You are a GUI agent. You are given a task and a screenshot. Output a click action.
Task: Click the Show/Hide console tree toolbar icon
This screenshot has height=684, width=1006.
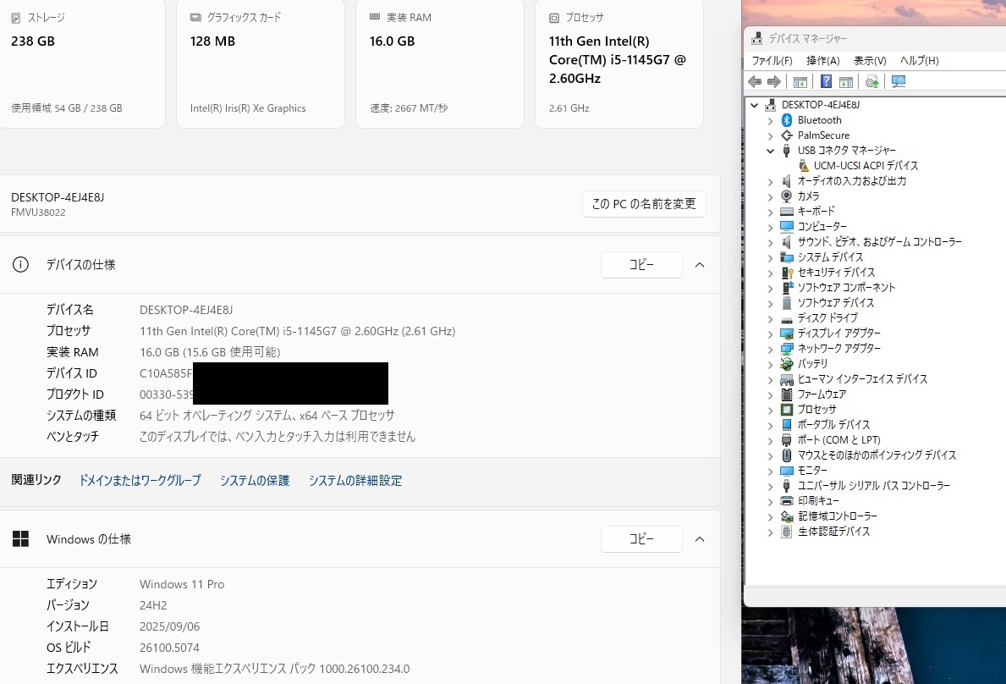click(800, 81)
